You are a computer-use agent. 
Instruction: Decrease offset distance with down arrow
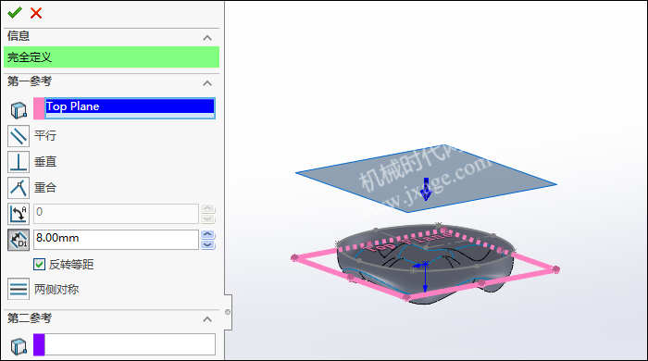coord(207,245)
